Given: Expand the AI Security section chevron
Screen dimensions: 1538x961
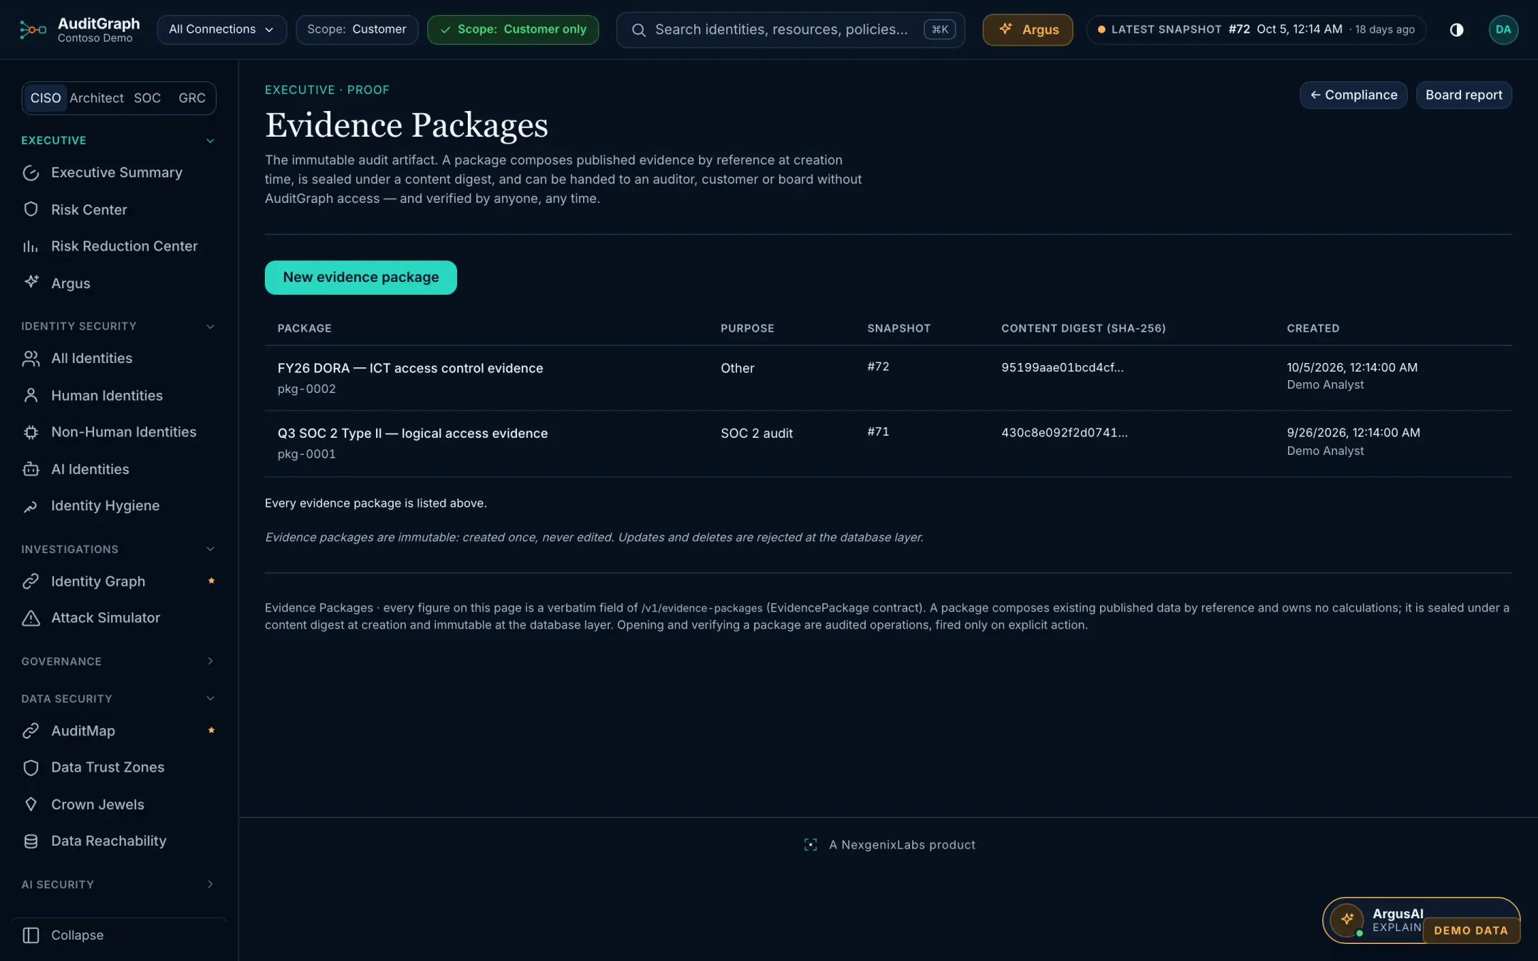Looking at the screenshot, I should tap(210, 884).
